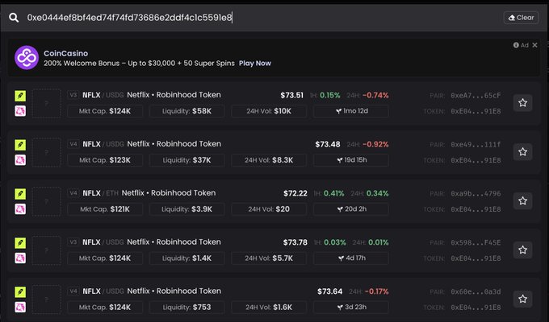
Task: Click Mkt Cap $121K box
Action: [105, 209]
